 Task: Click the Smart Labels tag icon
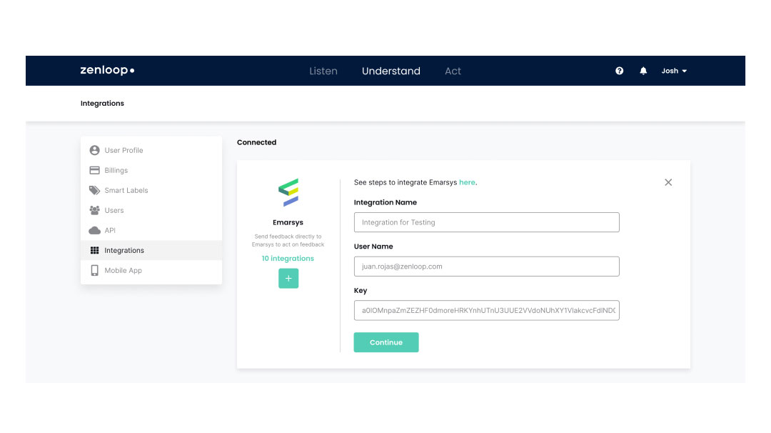pyautogui.click(x=94, y=190)
